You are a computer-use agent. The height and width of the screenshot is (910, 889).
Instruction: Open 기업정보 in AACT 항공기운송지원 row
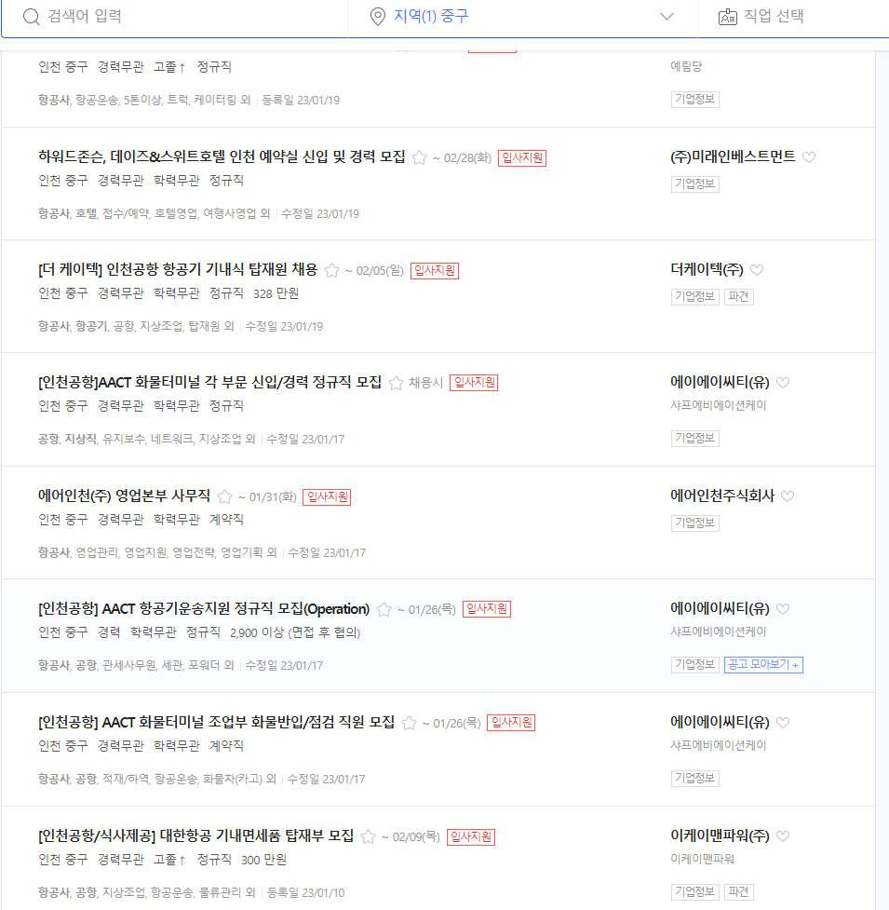694,664
